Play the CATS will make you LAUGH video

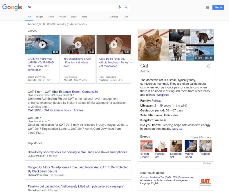42,45
